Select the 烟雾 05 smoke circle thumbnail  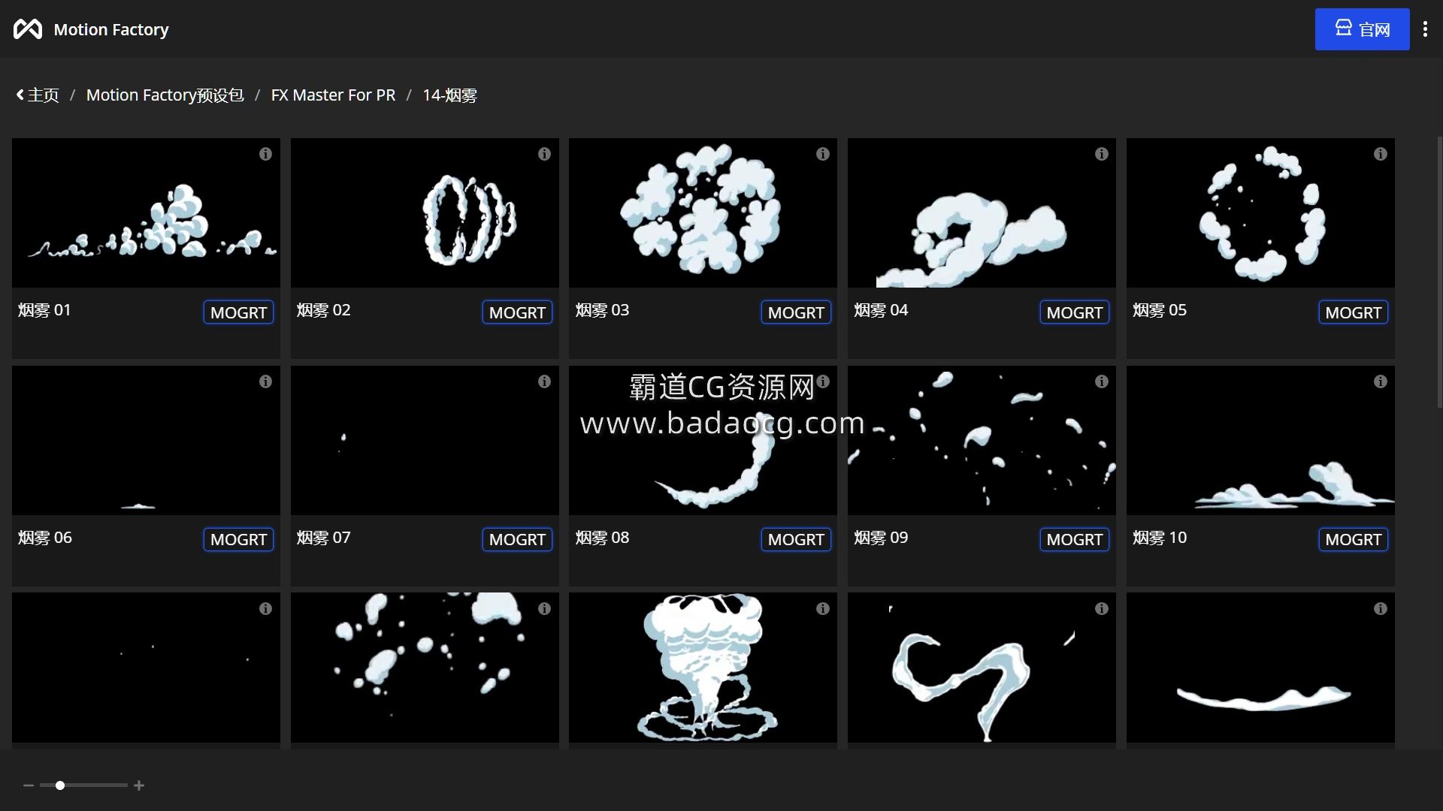pos(1260,213)
